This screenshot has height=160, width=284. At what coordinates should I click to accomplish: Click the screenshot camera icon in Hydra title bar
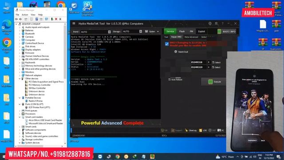point(216,24)
